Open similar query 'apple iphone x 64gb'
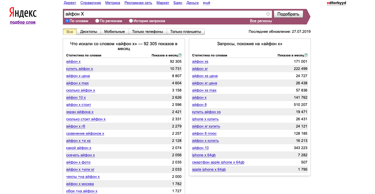375x194 pixels. (209, 170)
